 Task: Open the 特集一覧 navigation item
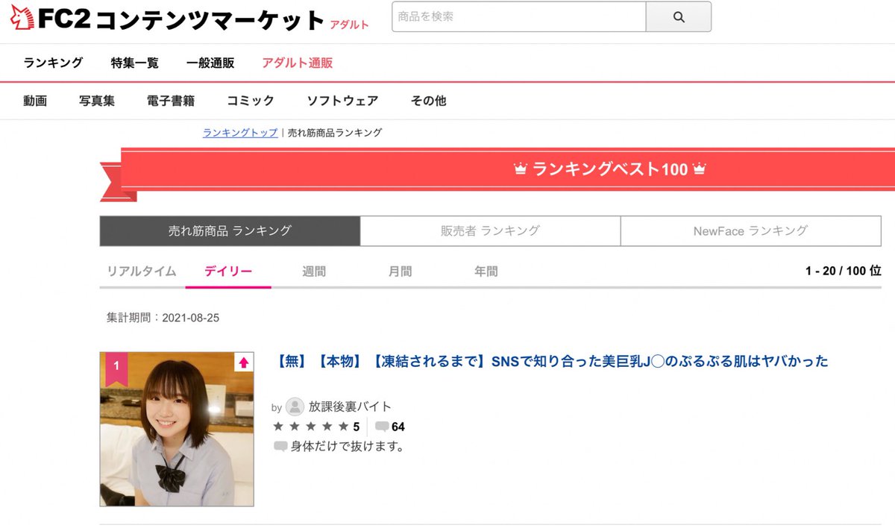click(x=135, y=63)
